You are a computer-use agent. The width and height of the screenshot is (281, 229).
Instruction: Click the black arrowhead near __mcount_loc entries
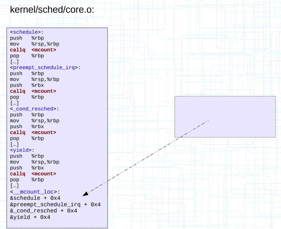86,194
